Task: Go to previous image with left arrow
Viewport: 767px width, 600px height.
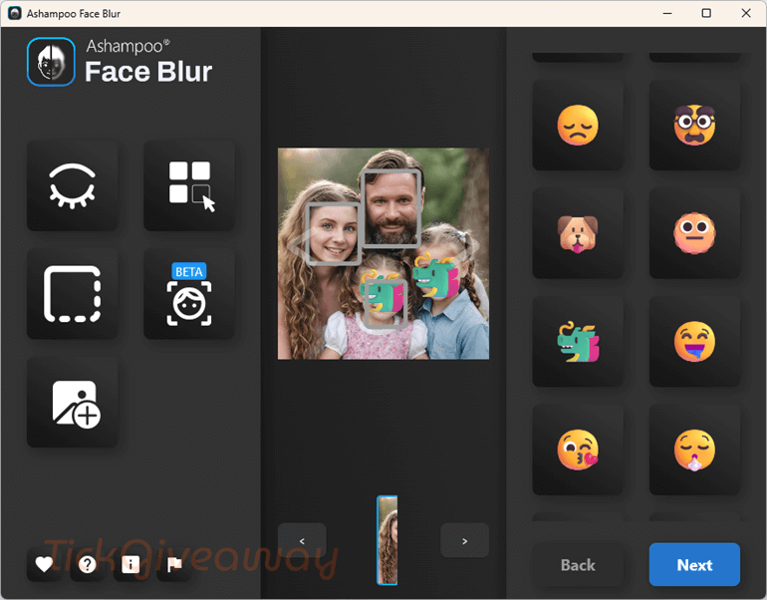Action: (x=302, y=540)
